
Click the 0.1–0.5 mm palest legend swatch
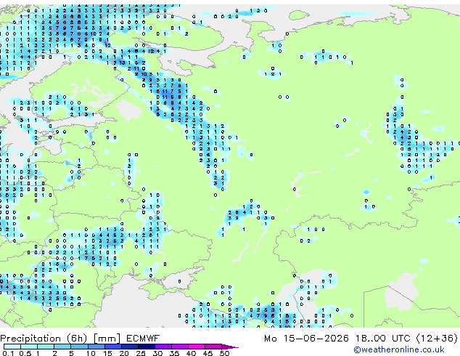[x=12, y=347]
